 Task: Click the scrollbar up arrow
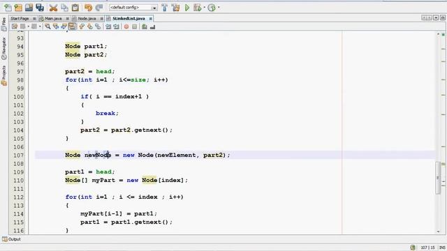[x=438, y=34]
